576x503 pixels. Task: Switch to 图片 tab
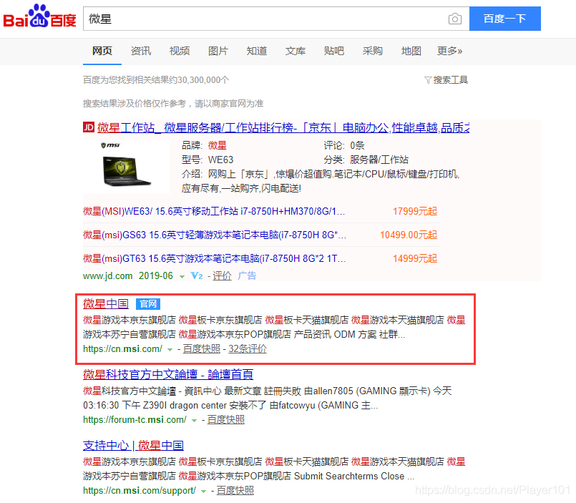coord(218,51)
